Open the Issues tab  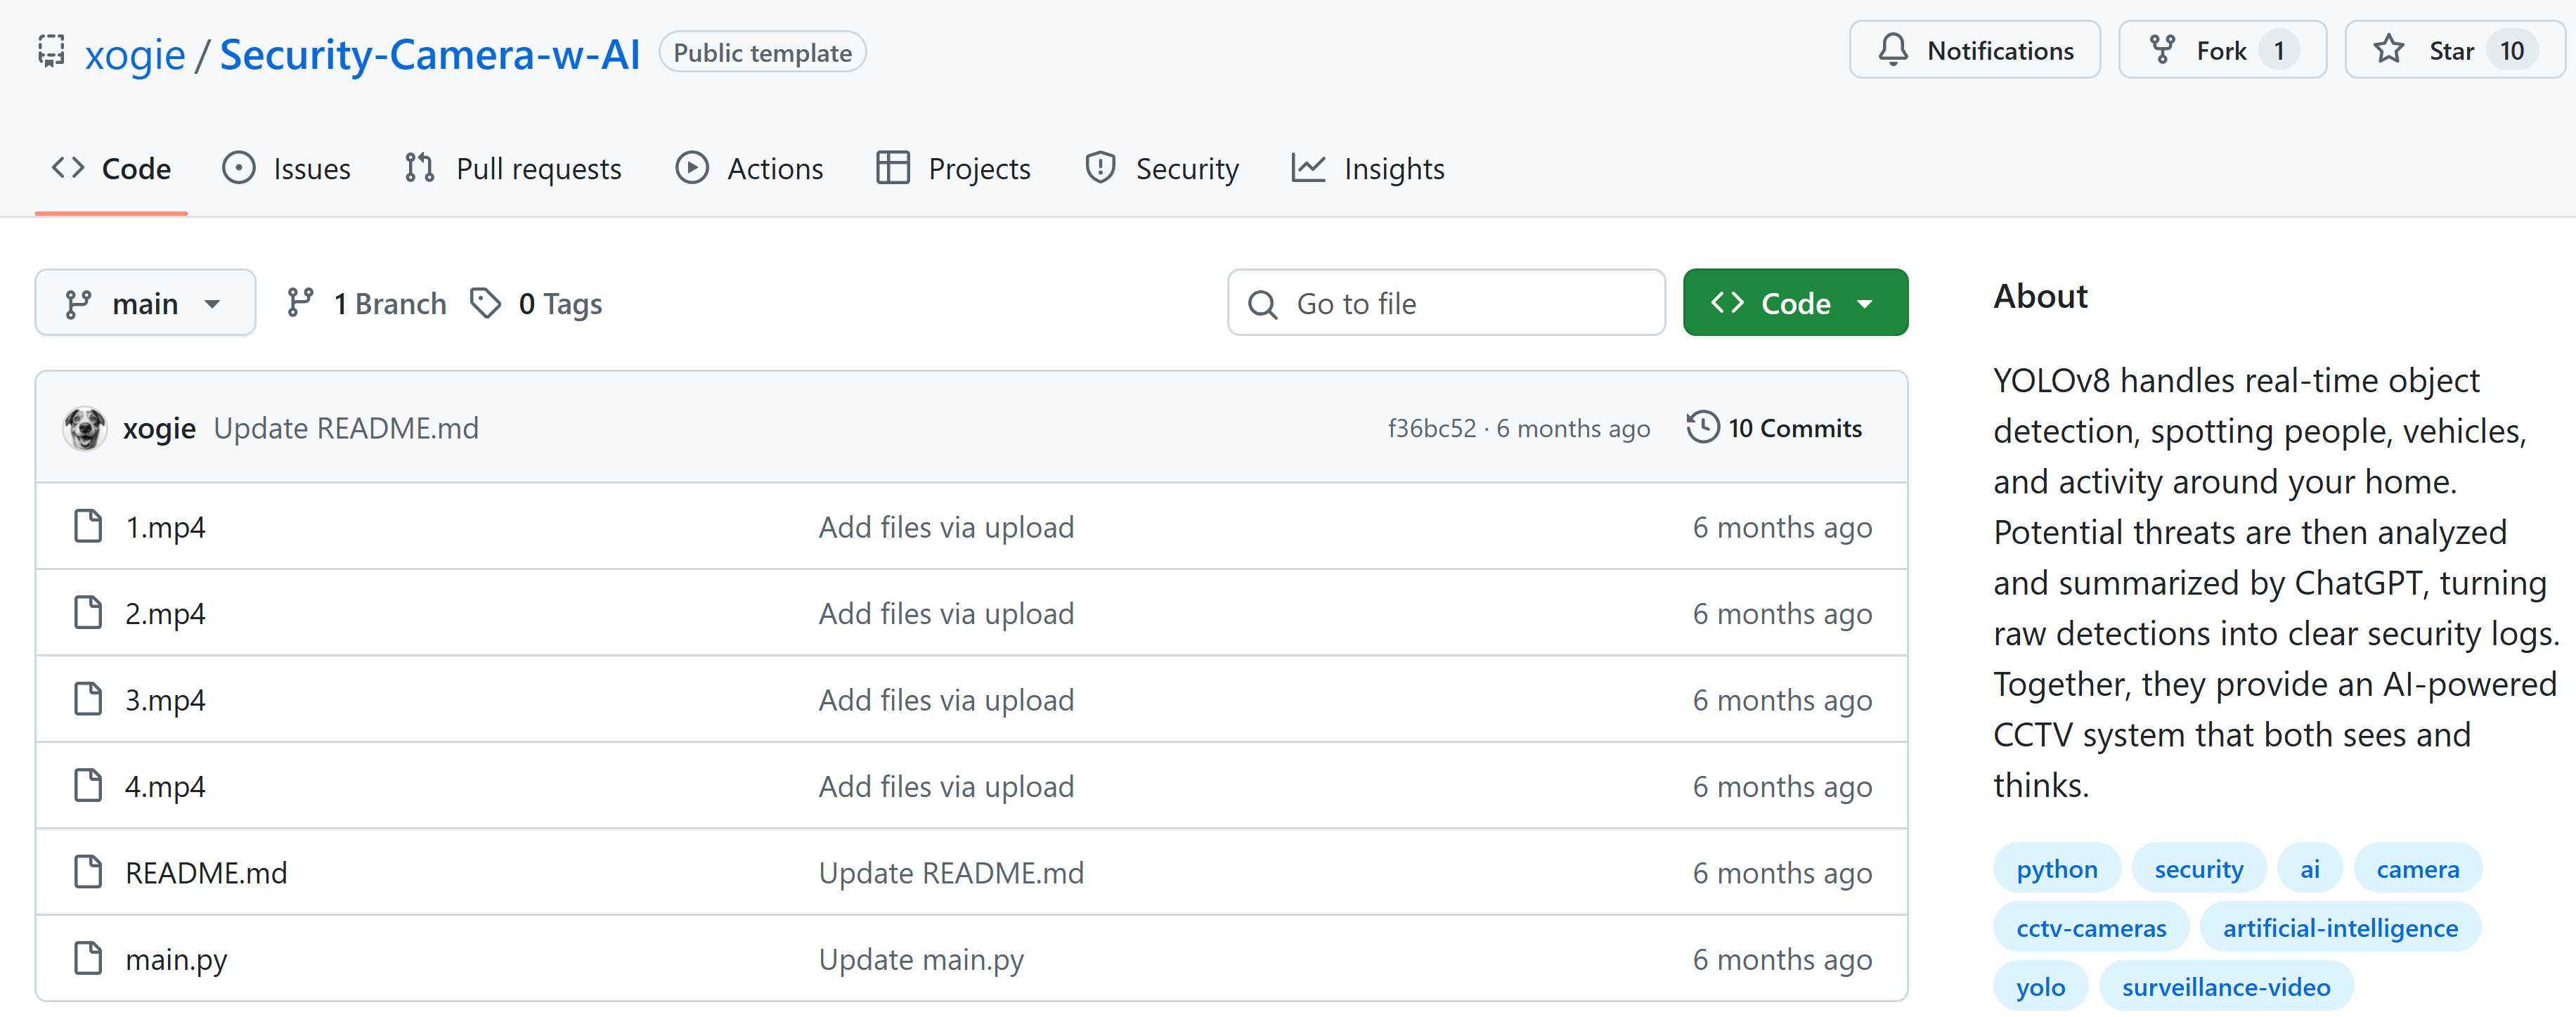pyautogui.click(x=287, y=169)
